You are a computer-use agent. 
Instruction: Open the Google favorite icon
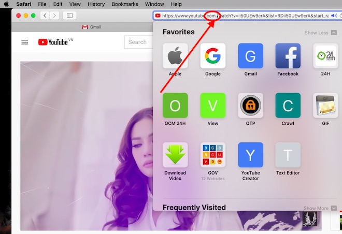tap(213, 56)
